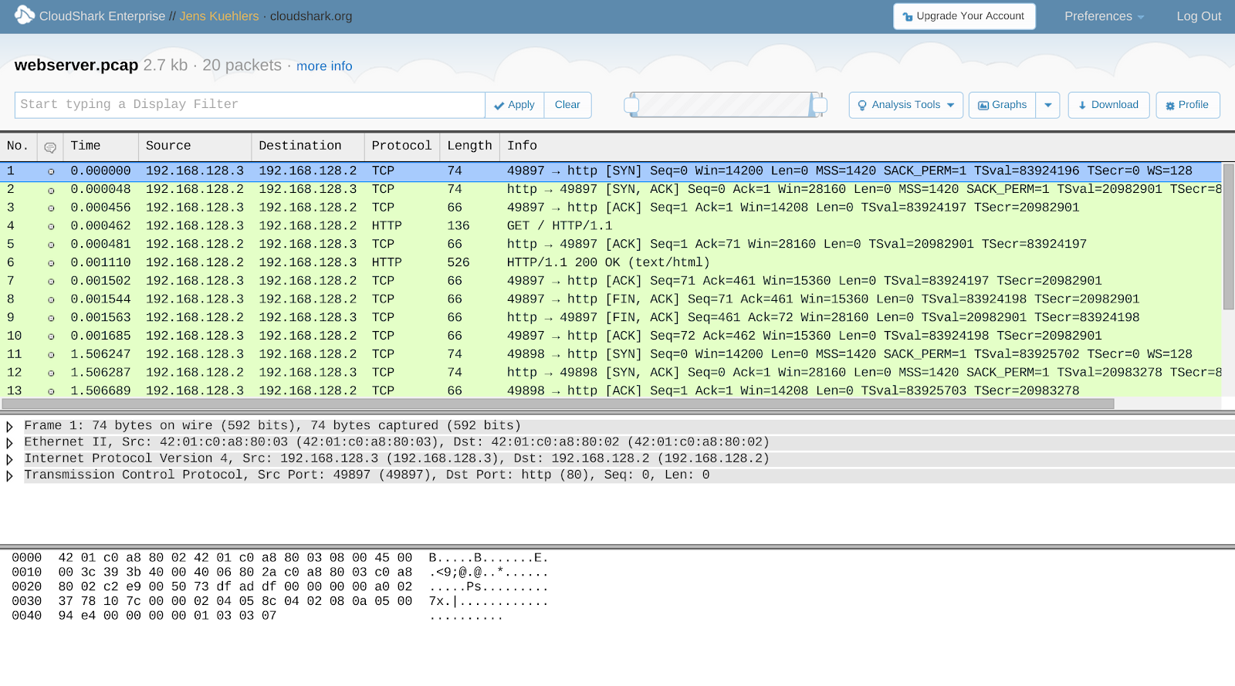
Task: Select packet at time 0.001544
Action: point(611,299)
